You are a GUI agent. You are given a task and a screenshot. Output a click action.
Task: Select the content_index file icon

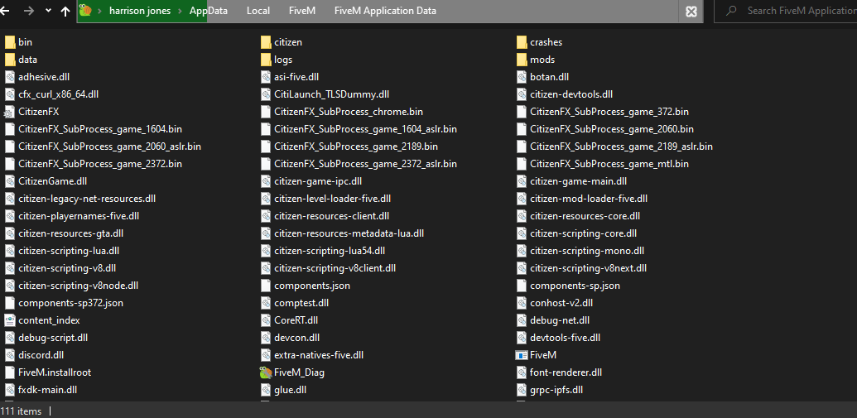pos(9,320)
